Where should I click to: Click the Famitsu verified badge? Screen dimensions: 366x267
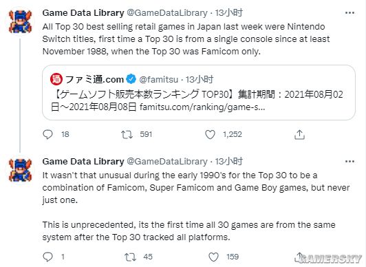tap(131, 79)
